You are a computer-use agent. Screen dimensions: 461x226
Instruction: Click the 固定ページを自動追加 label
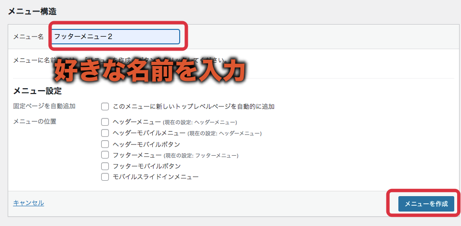click(44, 106)
